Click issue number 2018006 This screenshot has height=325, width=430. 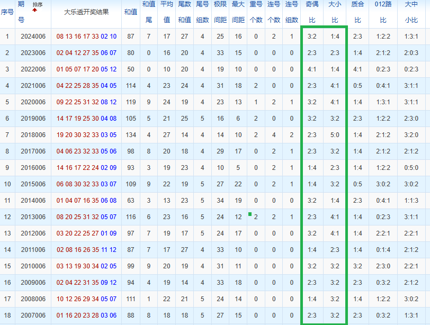point(33,135)
